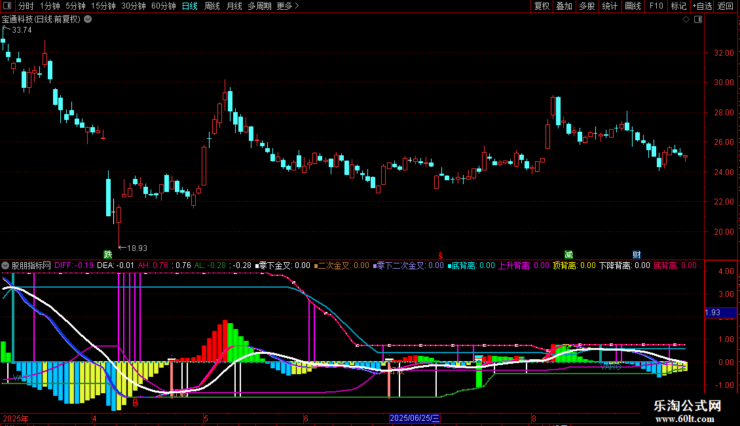Image resolution: width=740 pixels, height=426 pixels.
Task: Click the cyan 底背离 legend entry
Action: pos(471,266)
